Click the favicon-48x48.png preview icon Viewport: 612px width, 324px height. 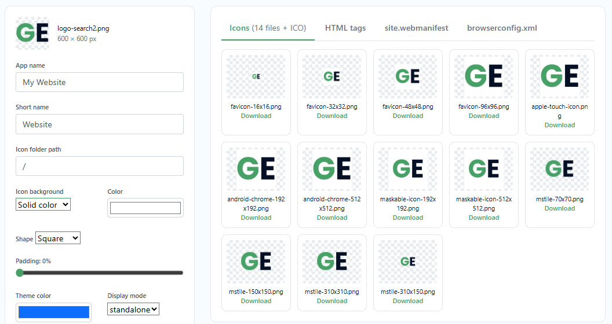(x=408, y=76)
